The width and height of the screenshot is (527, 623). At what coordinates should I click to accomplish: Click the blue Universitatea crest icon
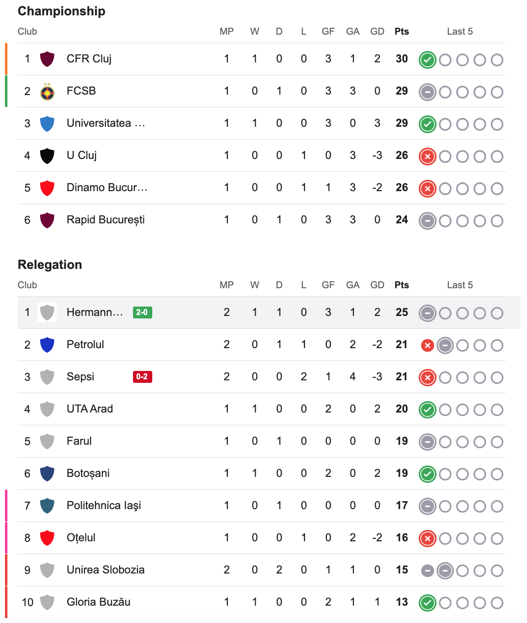(47, 123)
